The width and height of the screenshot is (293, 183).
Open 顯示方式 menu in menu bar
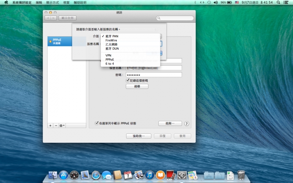click(x=52, y=2)
